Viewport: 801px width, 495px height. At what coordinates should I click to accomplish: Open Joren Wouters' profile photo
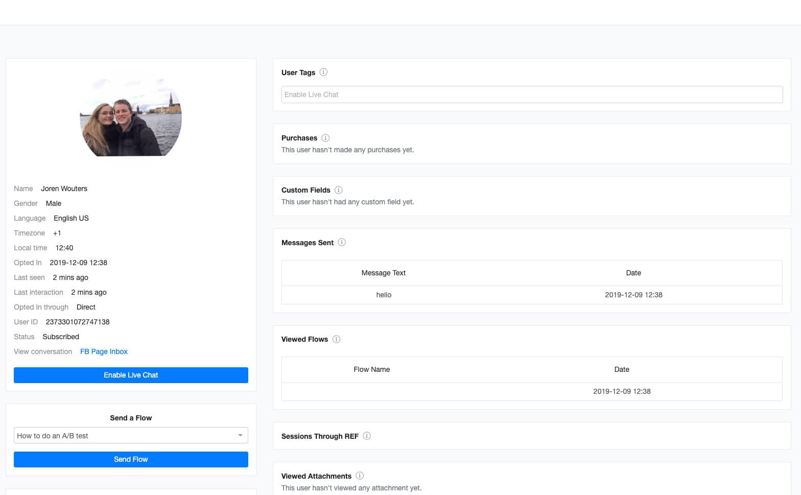(x=131, y=117)
